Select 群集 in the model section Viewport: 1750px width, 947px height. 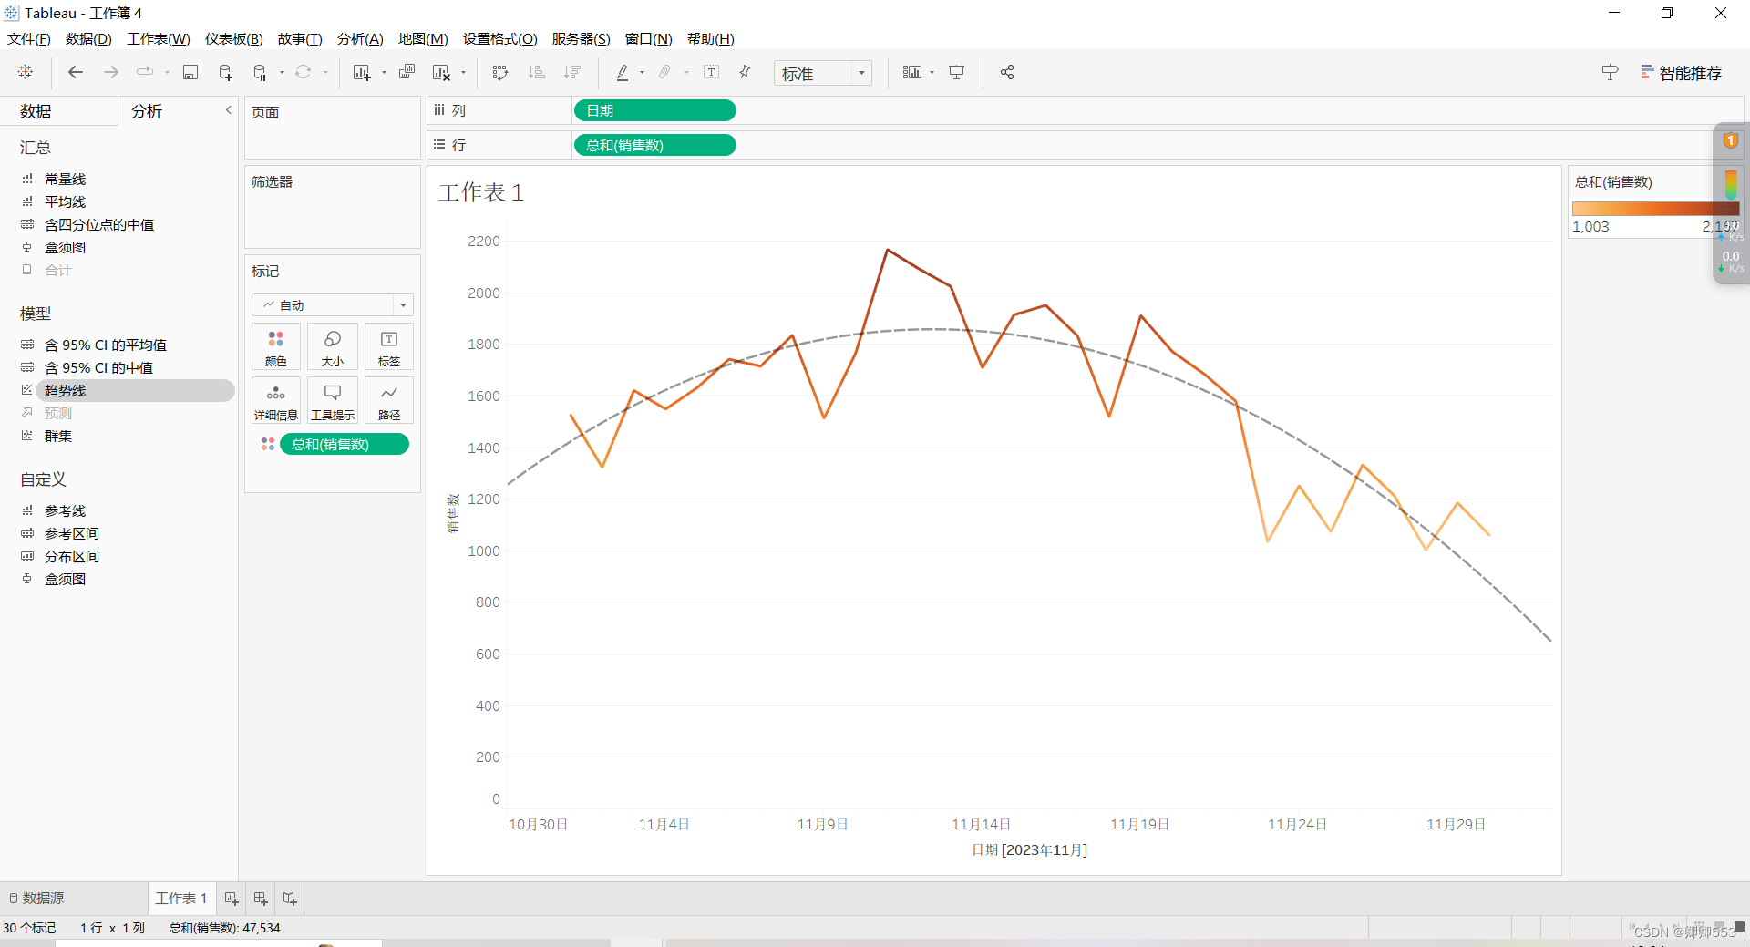58,436
